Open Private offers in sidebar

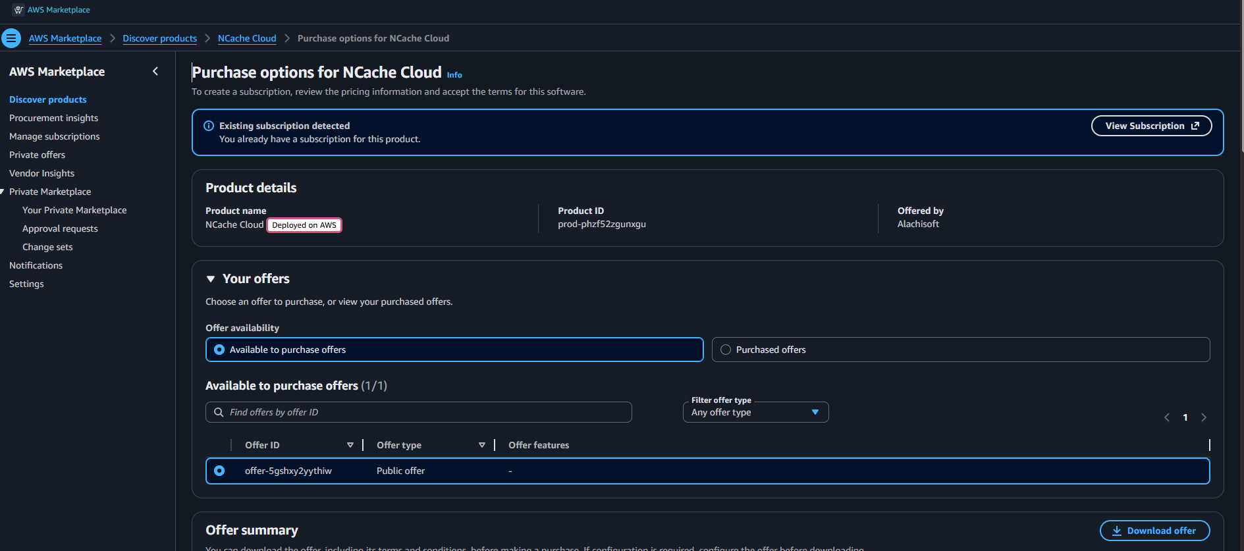[x=37, y=155]
